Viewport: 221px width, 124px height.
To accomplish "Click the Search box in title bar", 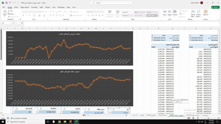I will (x=111, y=3).
